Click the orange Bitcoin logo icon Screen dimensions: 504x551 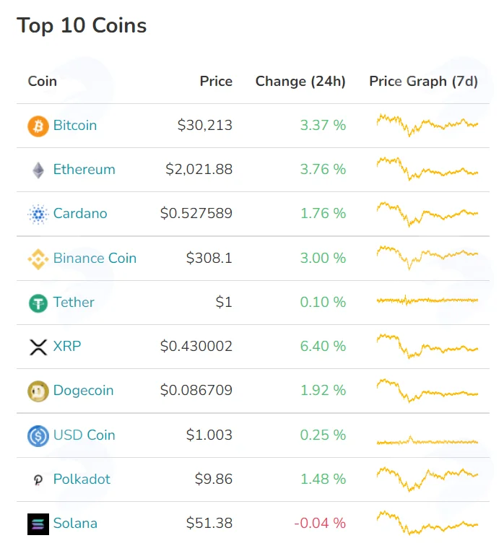(x=38, y=126)
